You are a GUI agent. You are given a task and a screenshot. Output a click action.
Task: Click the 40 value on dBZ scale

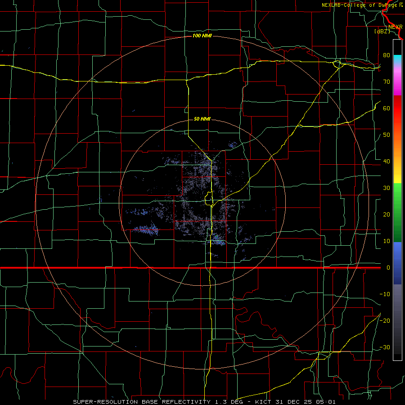click(x=387, y=162)
